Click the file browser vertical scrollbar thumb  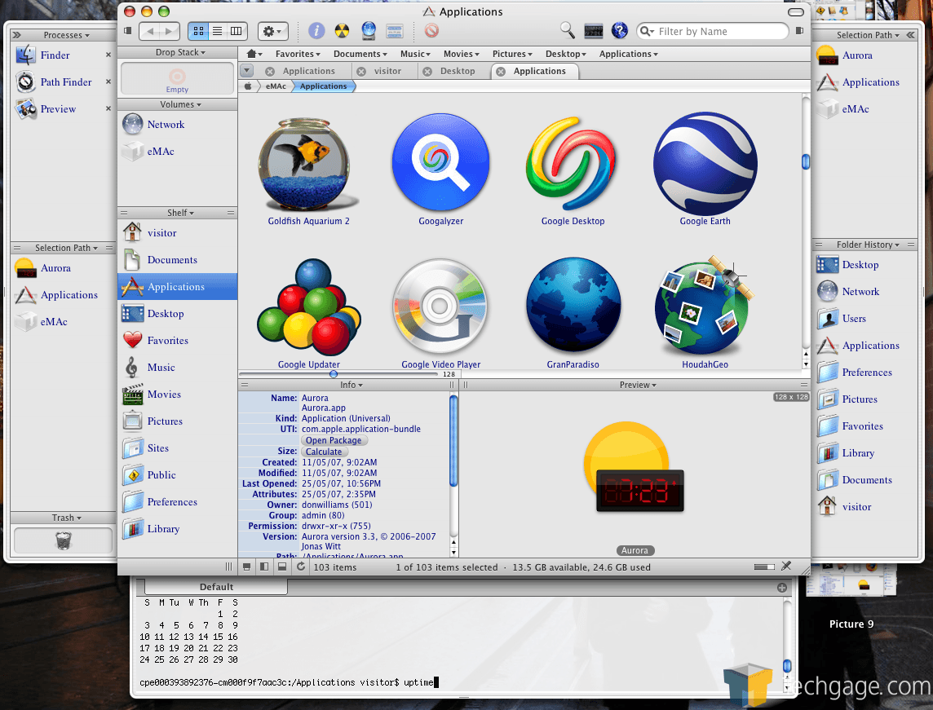(806, 161)
